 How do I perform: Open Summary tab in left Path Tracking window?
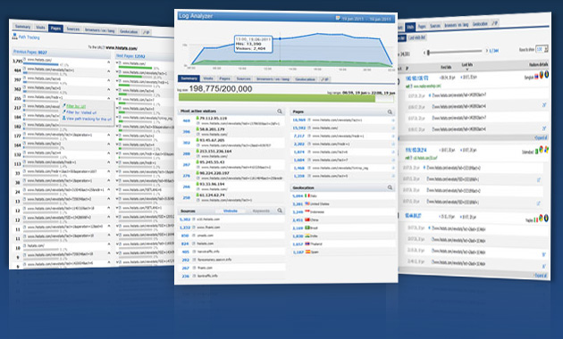[22, 27]
